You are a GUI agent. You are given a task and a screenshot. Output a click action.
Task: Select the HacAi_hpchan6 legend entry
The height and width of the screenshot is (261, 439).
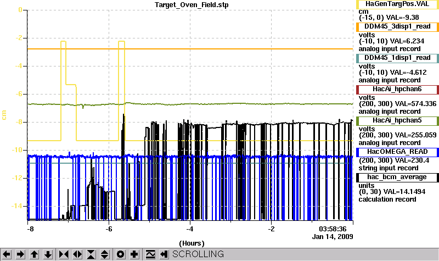pos(397,90)
